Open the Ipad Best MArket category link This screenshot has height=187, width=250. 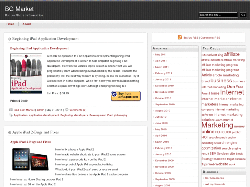[x=24, y=110]
